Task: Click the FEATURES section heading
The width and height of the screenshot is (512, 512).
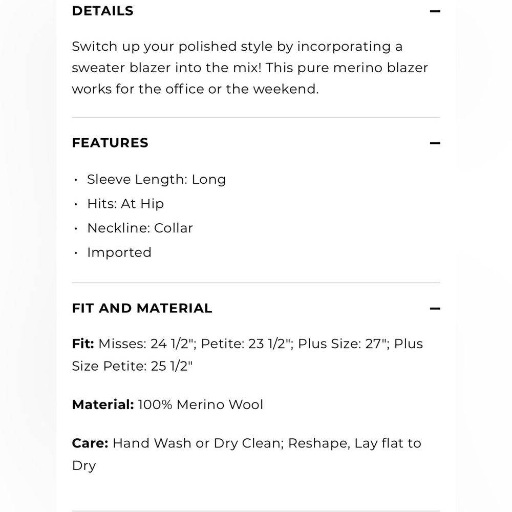Action: coord(110,143)
